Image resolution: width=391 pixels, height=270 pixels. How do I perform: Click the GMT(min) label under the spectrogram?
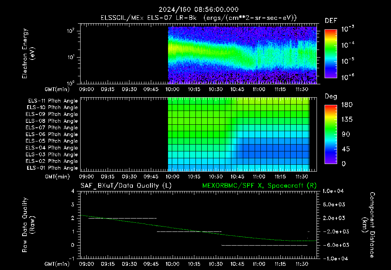[57, 89]
